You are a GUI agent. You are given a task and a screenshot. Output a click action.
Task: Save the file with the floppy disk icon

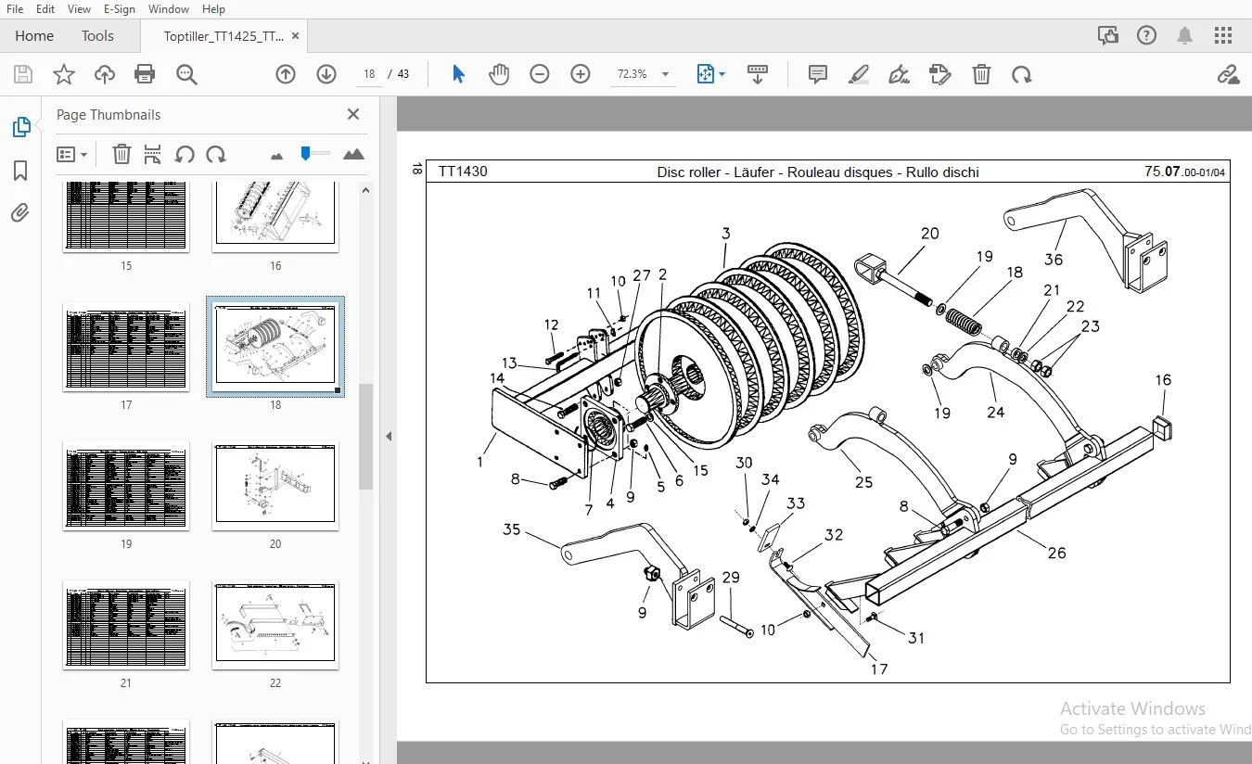pyautogui.click(x=23, y=75)
